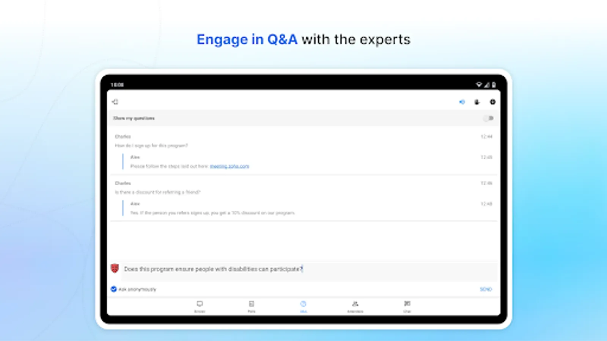
Task: Enable the Show my questions toggle
Action: pyautogui.click(x=489, y=118)
